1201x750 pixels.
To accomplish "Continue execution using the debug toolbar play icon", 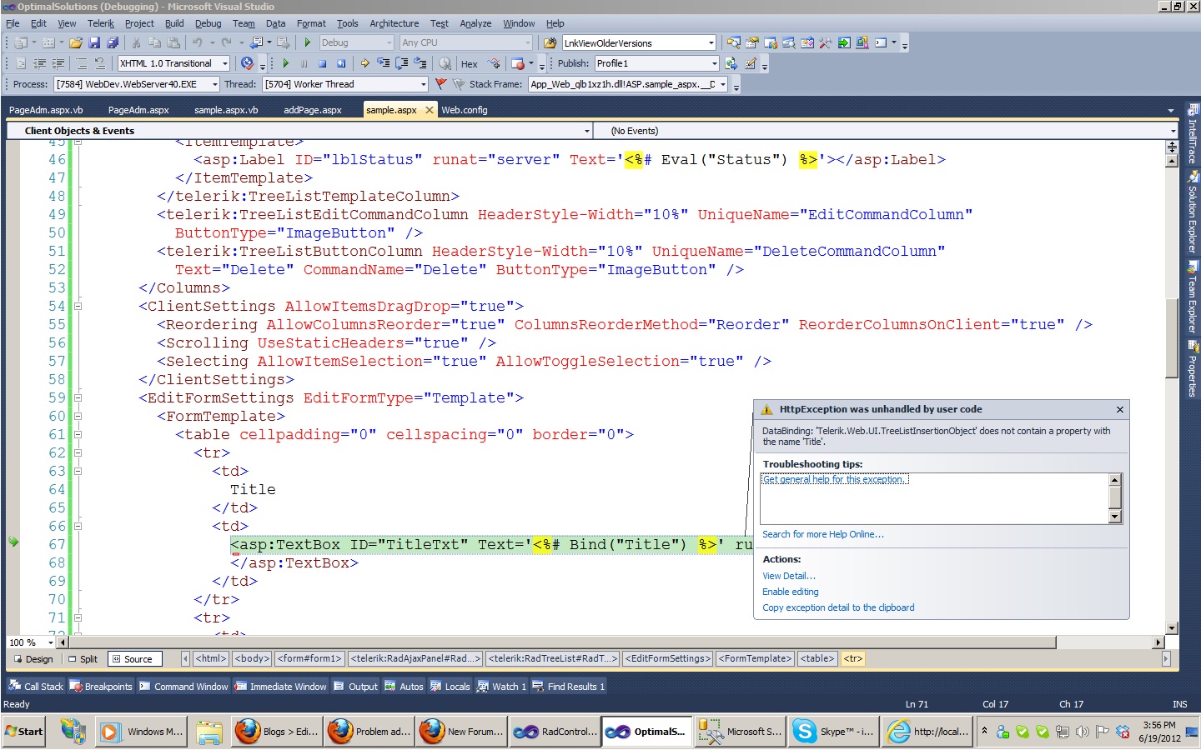I will point(286,63).
